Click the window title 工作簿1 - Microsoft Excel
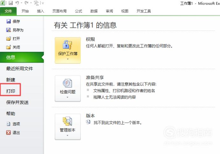The width and height of the screenshot is (220, 154). point(200,3)
